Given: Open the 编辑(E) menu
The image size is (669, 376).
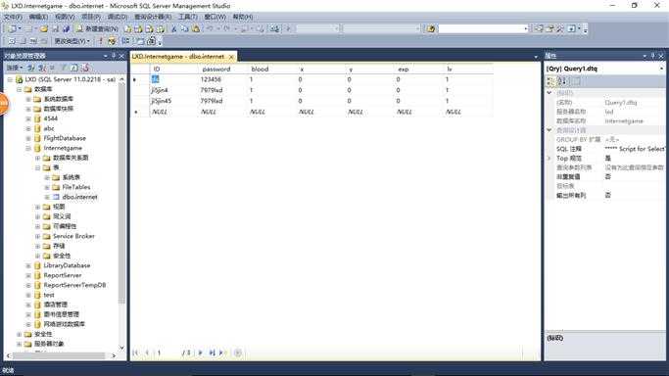Looking at the screenshot, I should (x=38, y=17).
